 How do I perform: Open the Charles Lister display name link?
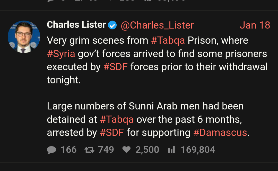(x=76, y=25)
